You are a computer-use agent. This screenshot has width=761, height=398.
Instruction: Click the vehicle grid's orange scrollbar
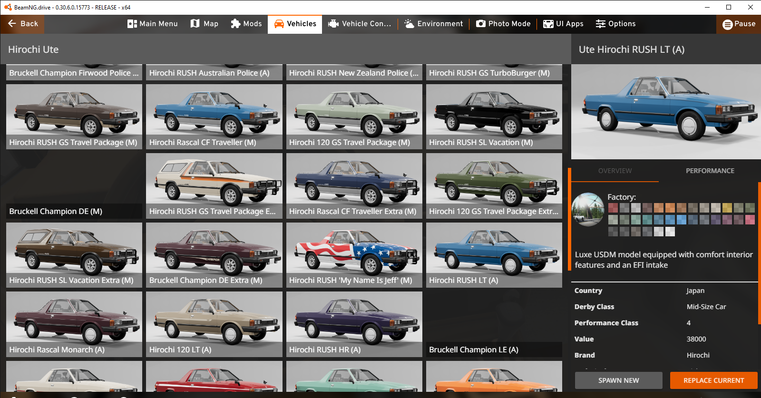(x=569, y=219)
